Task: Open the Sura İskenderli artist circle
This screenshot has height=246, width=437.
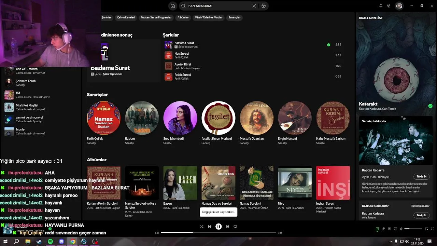Action: point(180,118)
